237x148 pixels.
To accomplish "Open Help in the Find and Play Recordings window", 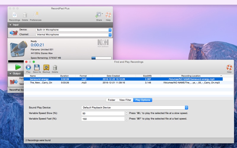I will [229, 69].
